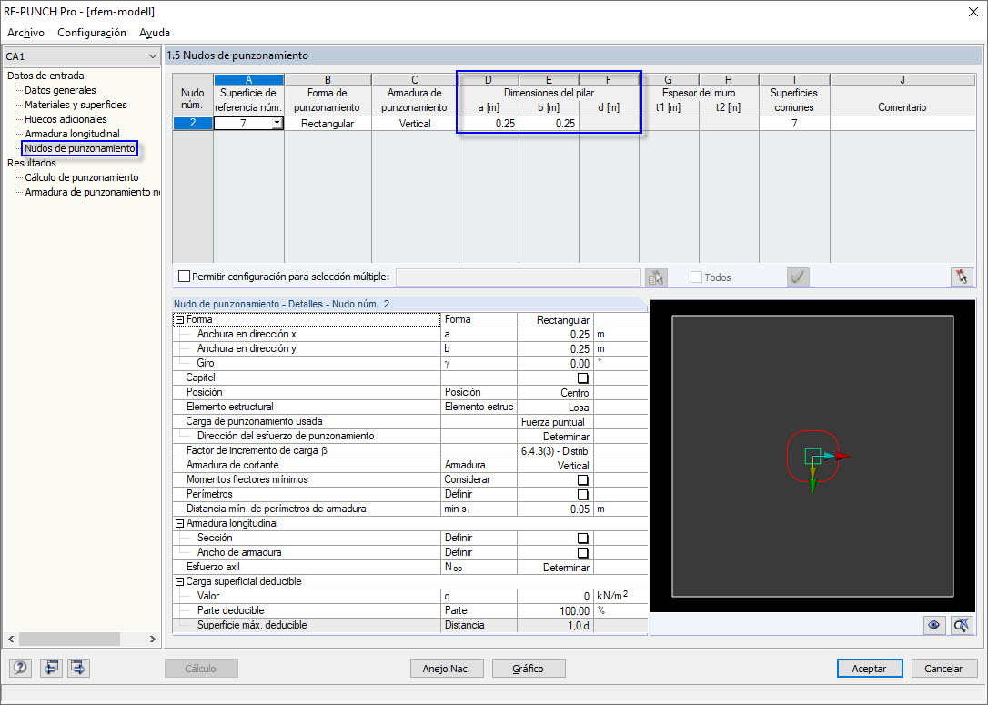Select Huecos adicionales in tree
988x705 pixels.
click(x=66, y=119)
